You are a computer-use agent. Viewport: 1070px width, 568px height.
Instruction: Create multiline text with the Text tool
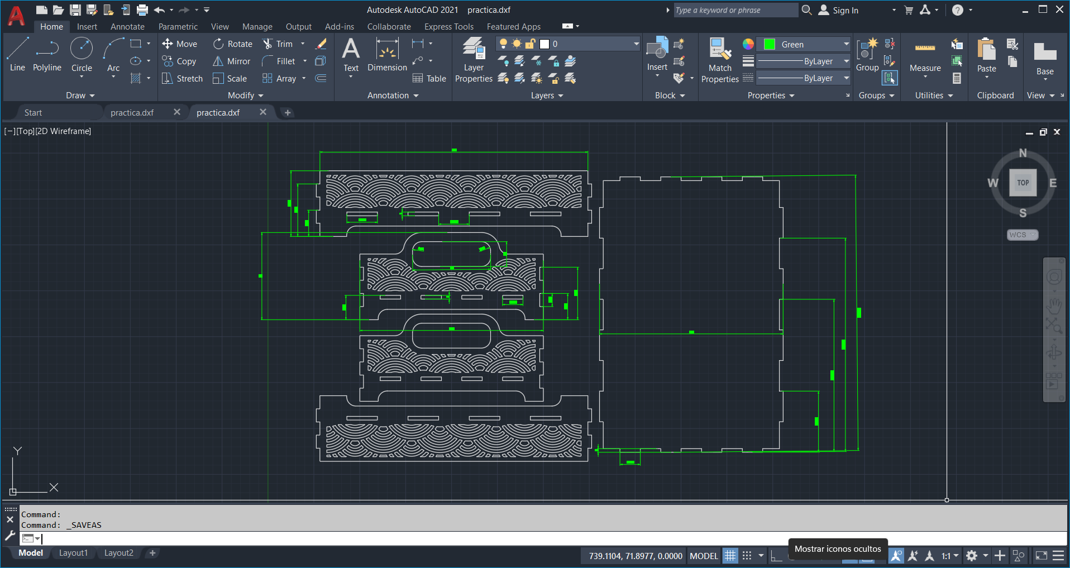[x=350, y=56]
